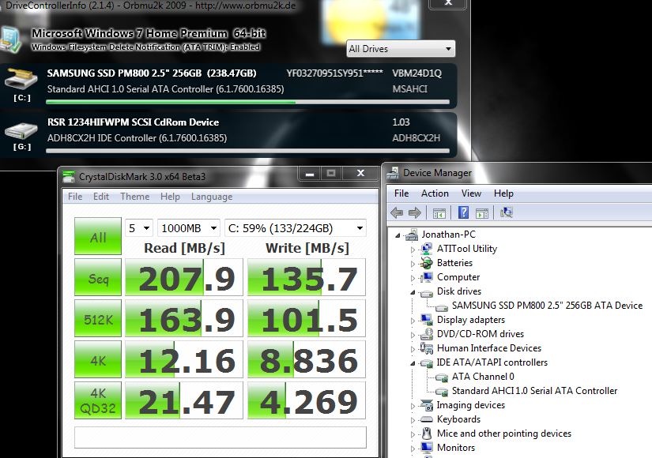Click the Device Manager title bar icon
Image resolution: width=652 pixels, height=458 pixels.
[x=393, y=173]
